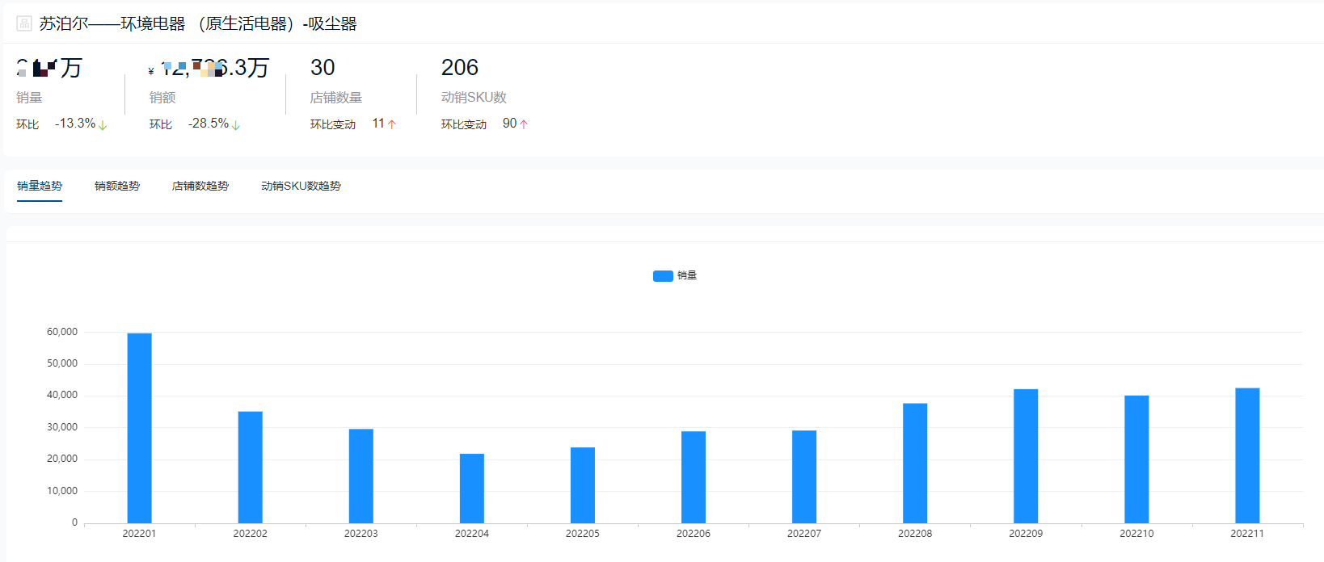Click the 销额 metric label

coord(162,98)
